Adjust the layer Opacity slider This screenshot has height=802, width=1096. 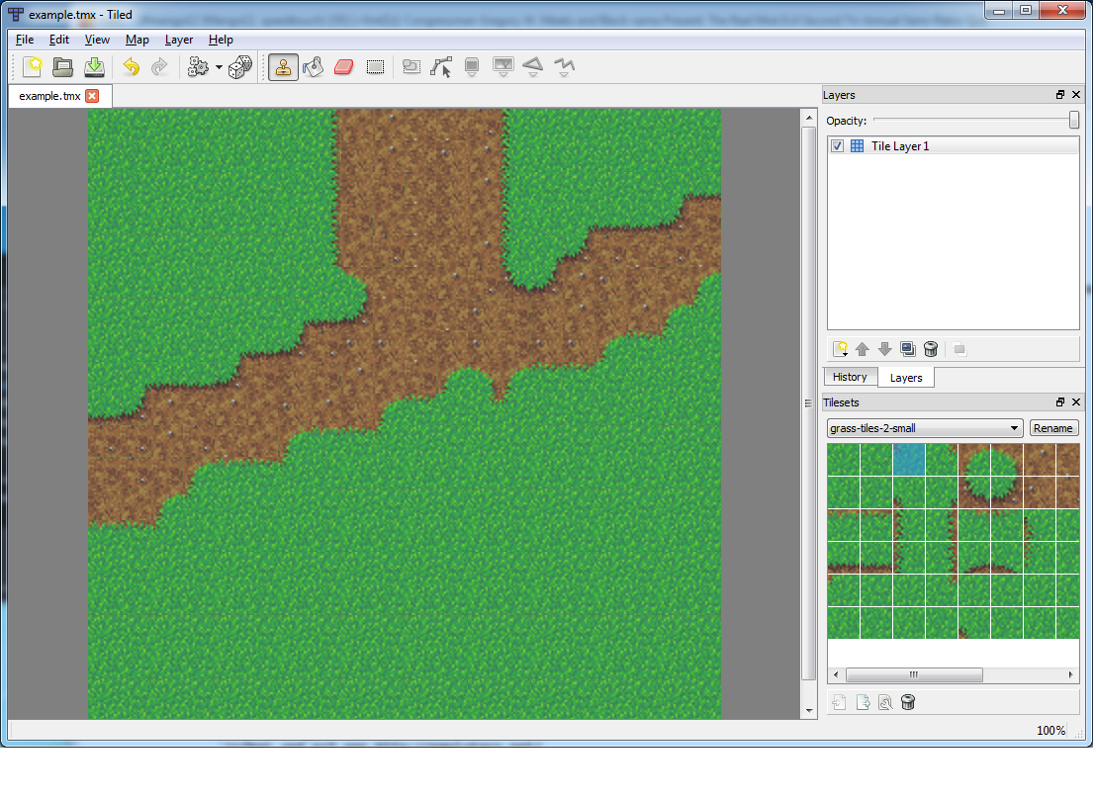click(x=1074, y=120)
